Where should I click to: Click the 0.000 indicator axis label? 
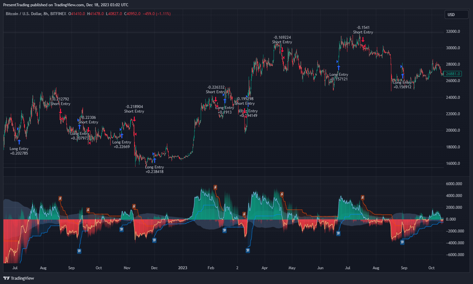pos(451,219)
